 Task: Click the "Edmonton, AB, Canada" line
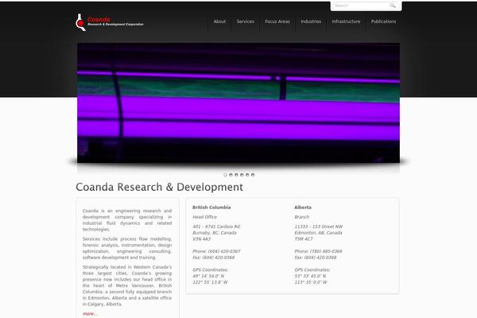coord(318,233)
